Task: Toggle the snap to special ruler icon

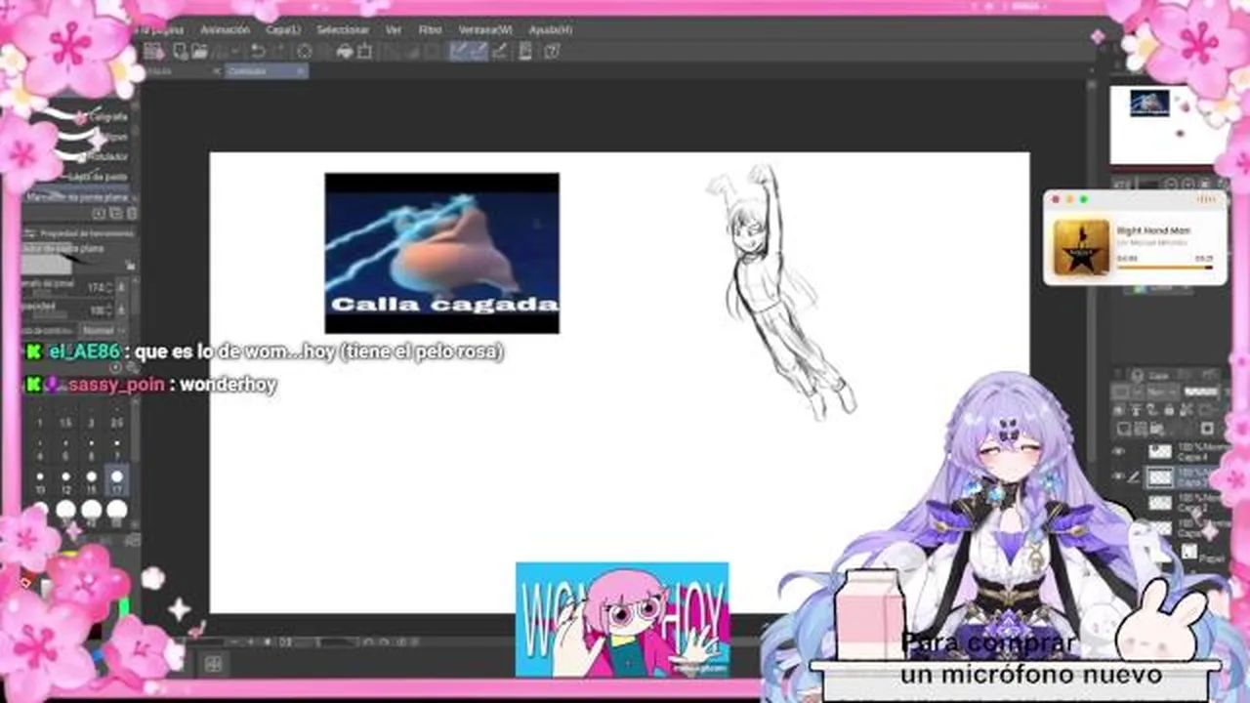Action: click(x=480, y=52)
